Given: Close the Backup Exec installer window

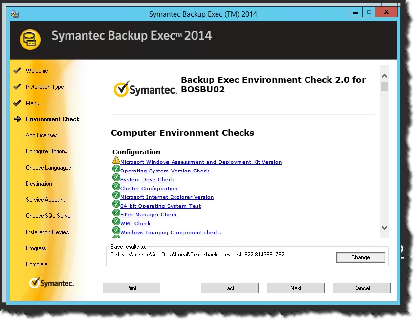Looking at the screenshot, I should pos(386,12).
